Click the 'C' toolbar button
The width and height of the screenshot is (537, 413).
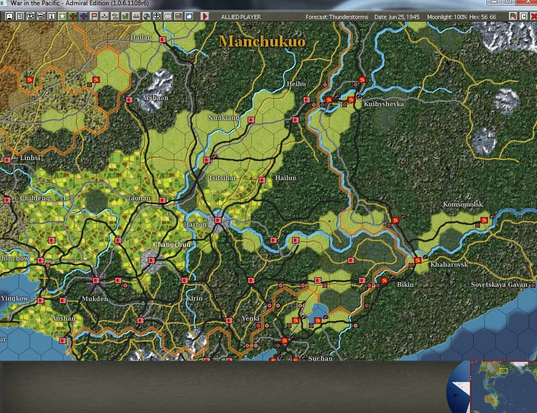pyautogui.click(x=523, y=16)
